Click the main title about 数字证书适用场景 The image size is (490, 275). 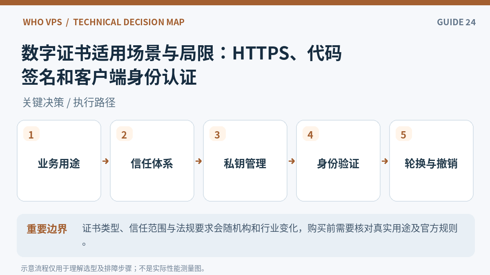(182, 66)
